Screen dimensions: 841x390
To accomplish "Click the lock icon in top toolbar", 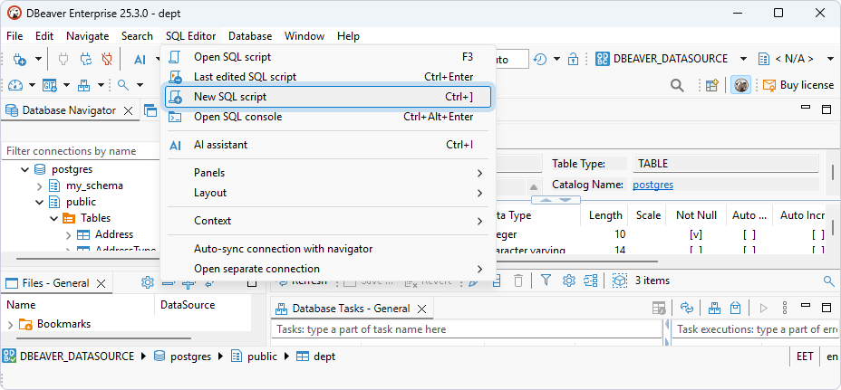I will click(574, 59).
